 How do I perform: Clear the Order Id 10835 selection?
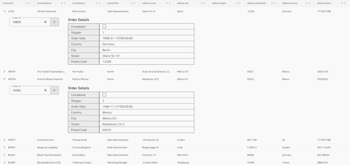(x=45, y=22)
